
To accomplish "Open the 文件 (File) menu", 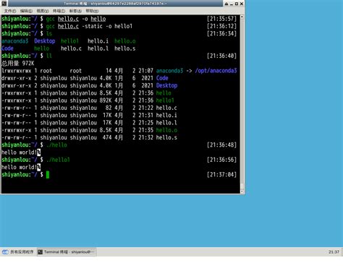I will click(x=10, y=11).
